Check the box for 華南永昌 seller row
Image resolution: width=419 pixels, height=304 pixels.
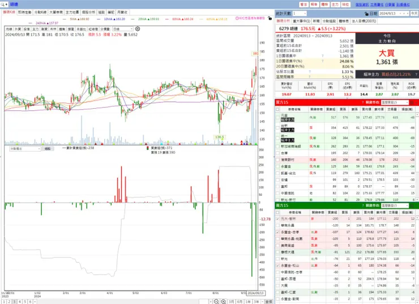tap(277, 225)
